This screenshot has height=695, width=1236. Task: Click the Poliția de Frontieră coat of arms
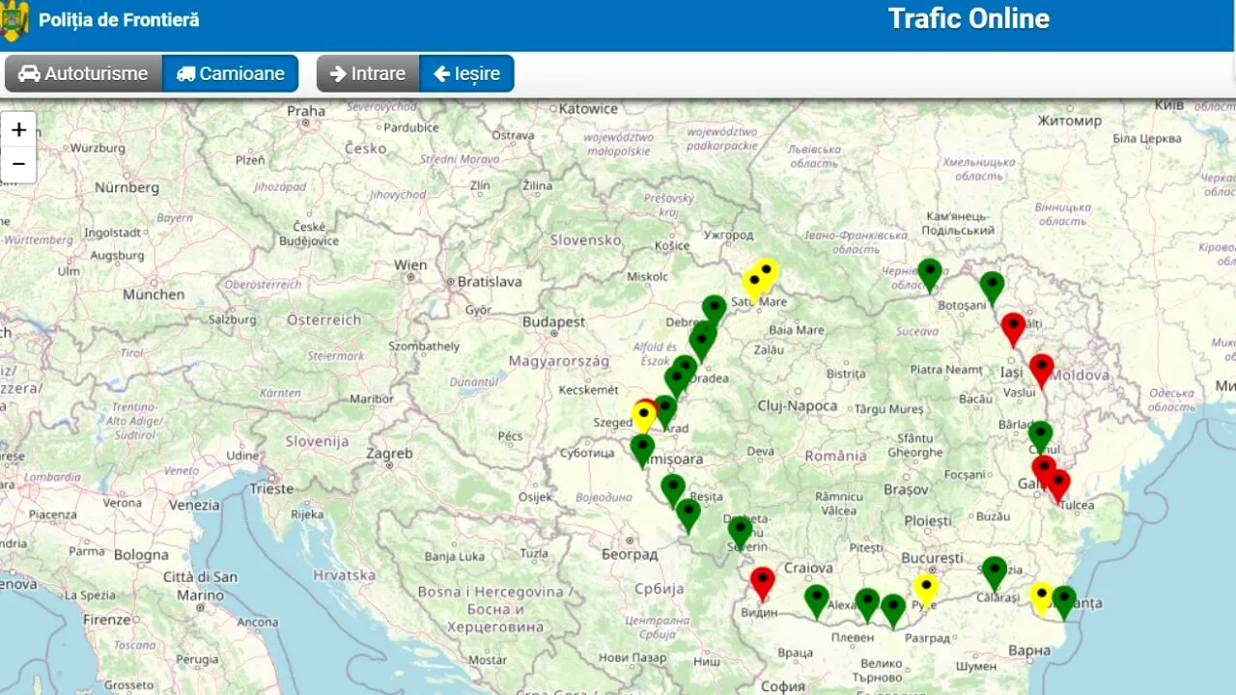[x=15, y=17]
